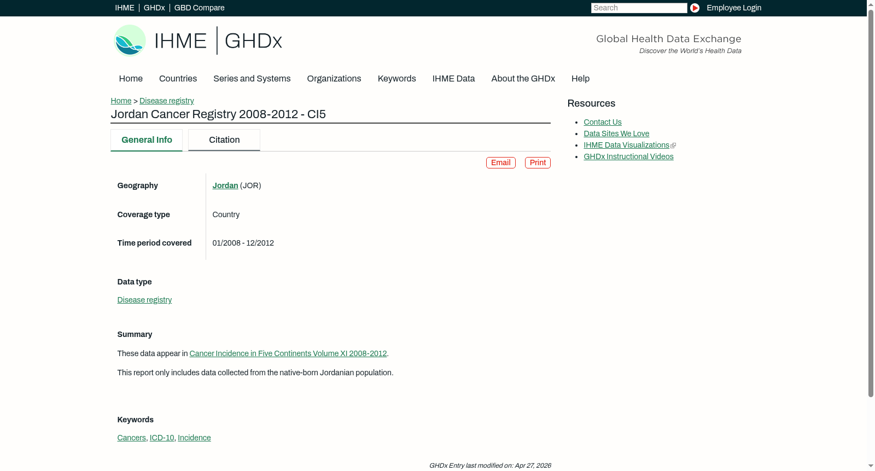Click the Resources heading
The width and height of the screenshot is (875, 471).
click(591, 103)
